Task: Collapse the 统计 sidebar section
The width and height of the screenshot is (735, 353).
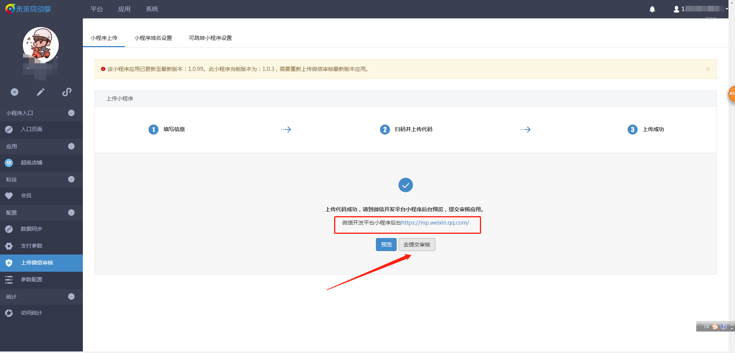Action: 71,297
